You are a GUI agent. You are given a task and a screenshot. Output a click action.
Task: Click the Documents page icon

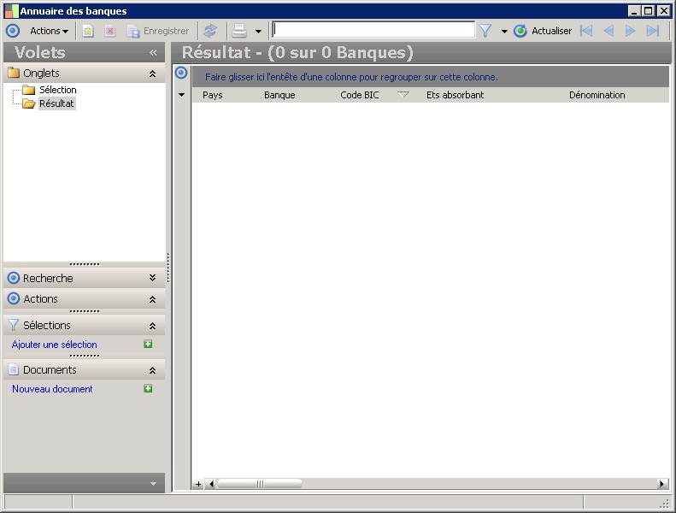pyautogui.click(x=14, y=369)
